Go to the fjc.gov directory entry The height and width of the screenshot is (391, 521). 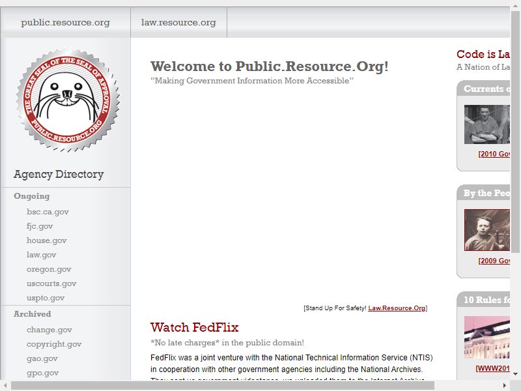pos(40,226)
